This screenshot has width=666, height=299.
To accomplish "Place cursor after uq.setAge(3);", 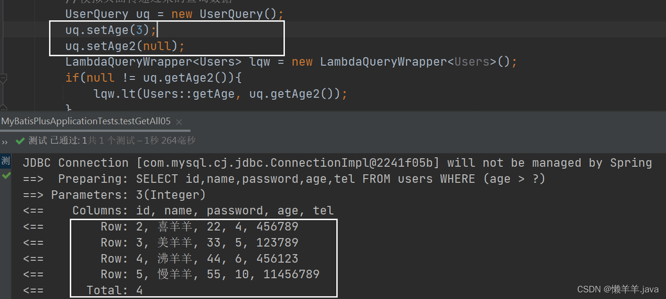I will 158,30.
